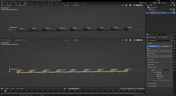Image resolution: width=176 pixels, height=96 pixels.
Task: Toggle the fake user shield for Armature.025
Action: coord(171,40)
